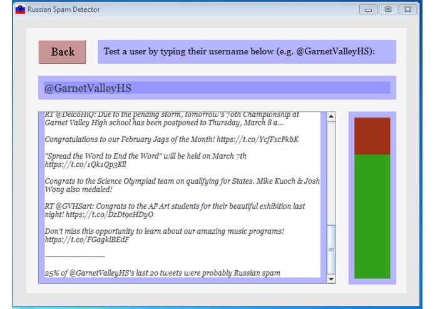Click the tweet about the Science Olympiad team

pos(182,185)
